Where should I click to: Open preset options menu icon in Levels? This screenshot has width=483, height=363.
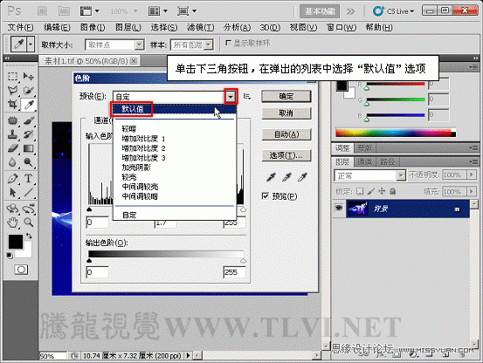[x=246, y=97]
